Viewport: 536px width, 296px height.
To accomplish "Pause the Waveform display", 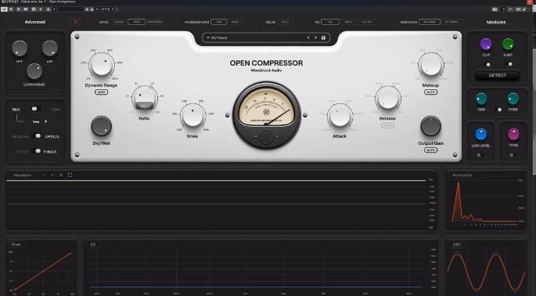I will (x=61, y=175).
